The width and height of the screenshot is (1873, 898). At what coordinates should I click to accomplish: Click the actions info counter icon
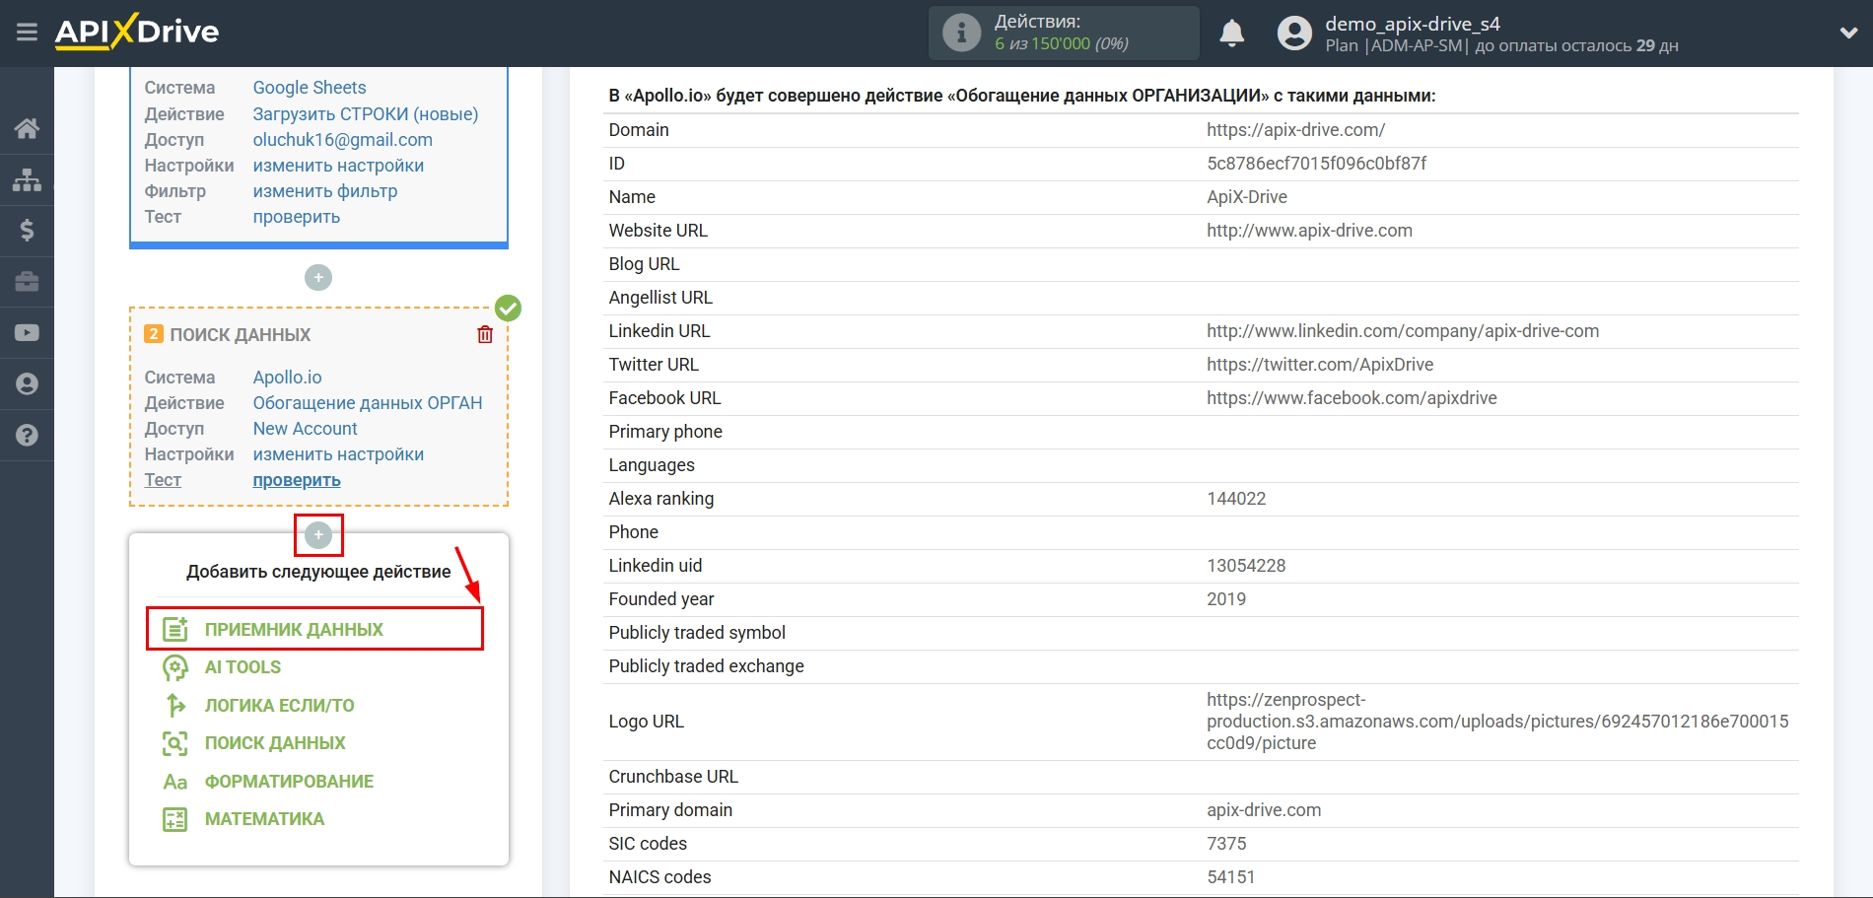(x=961, y=33)
